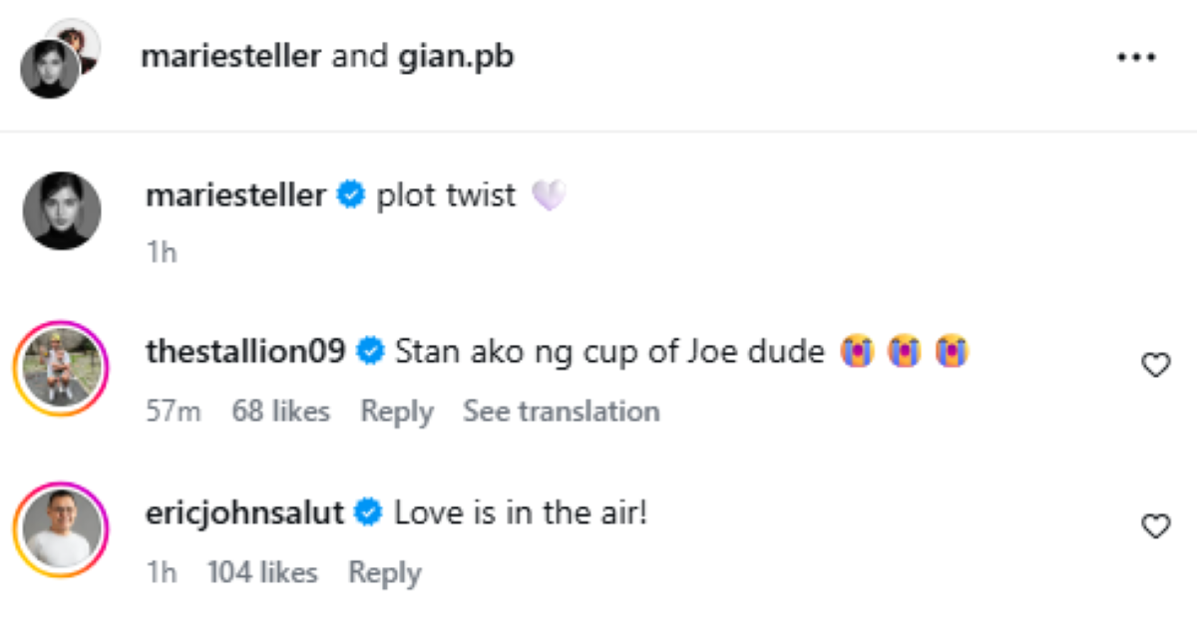Open the three-dot more options menu

tap(1135, 58)
